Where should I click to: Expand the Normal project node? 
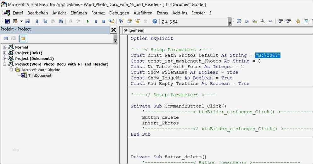click(x=5, y=47)
